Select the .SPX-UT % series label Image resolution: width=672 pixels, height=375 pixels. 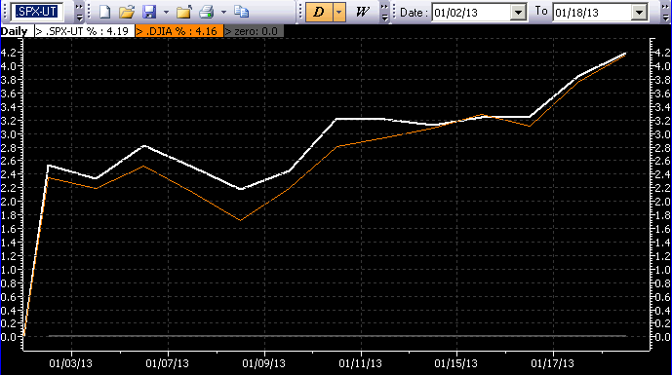coord(84,31)
